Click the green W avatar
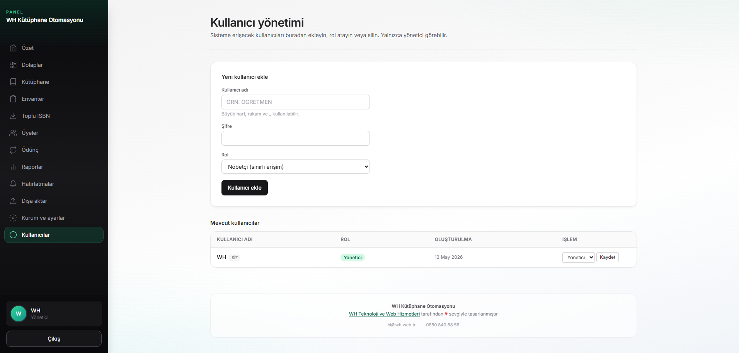The image size is (739, 353). point(19,314)
